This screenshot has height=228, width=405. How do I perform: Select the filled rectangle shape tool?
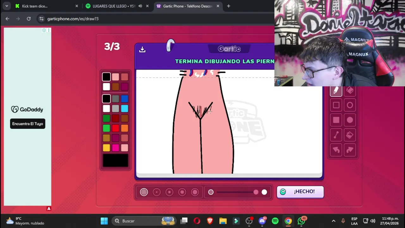(336, 120)
